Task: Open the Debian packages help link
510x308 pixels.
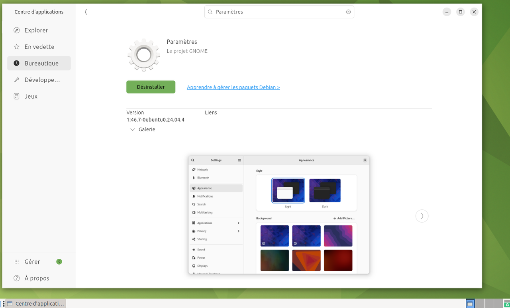Action: coord(233,87)
